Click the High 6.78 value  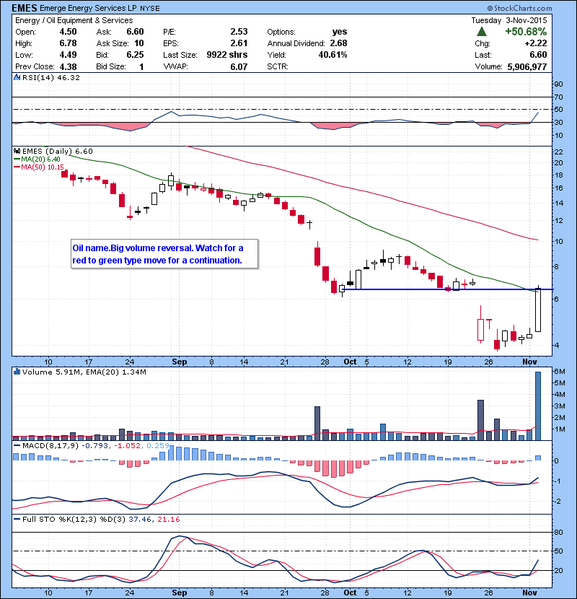coord(68,43)
